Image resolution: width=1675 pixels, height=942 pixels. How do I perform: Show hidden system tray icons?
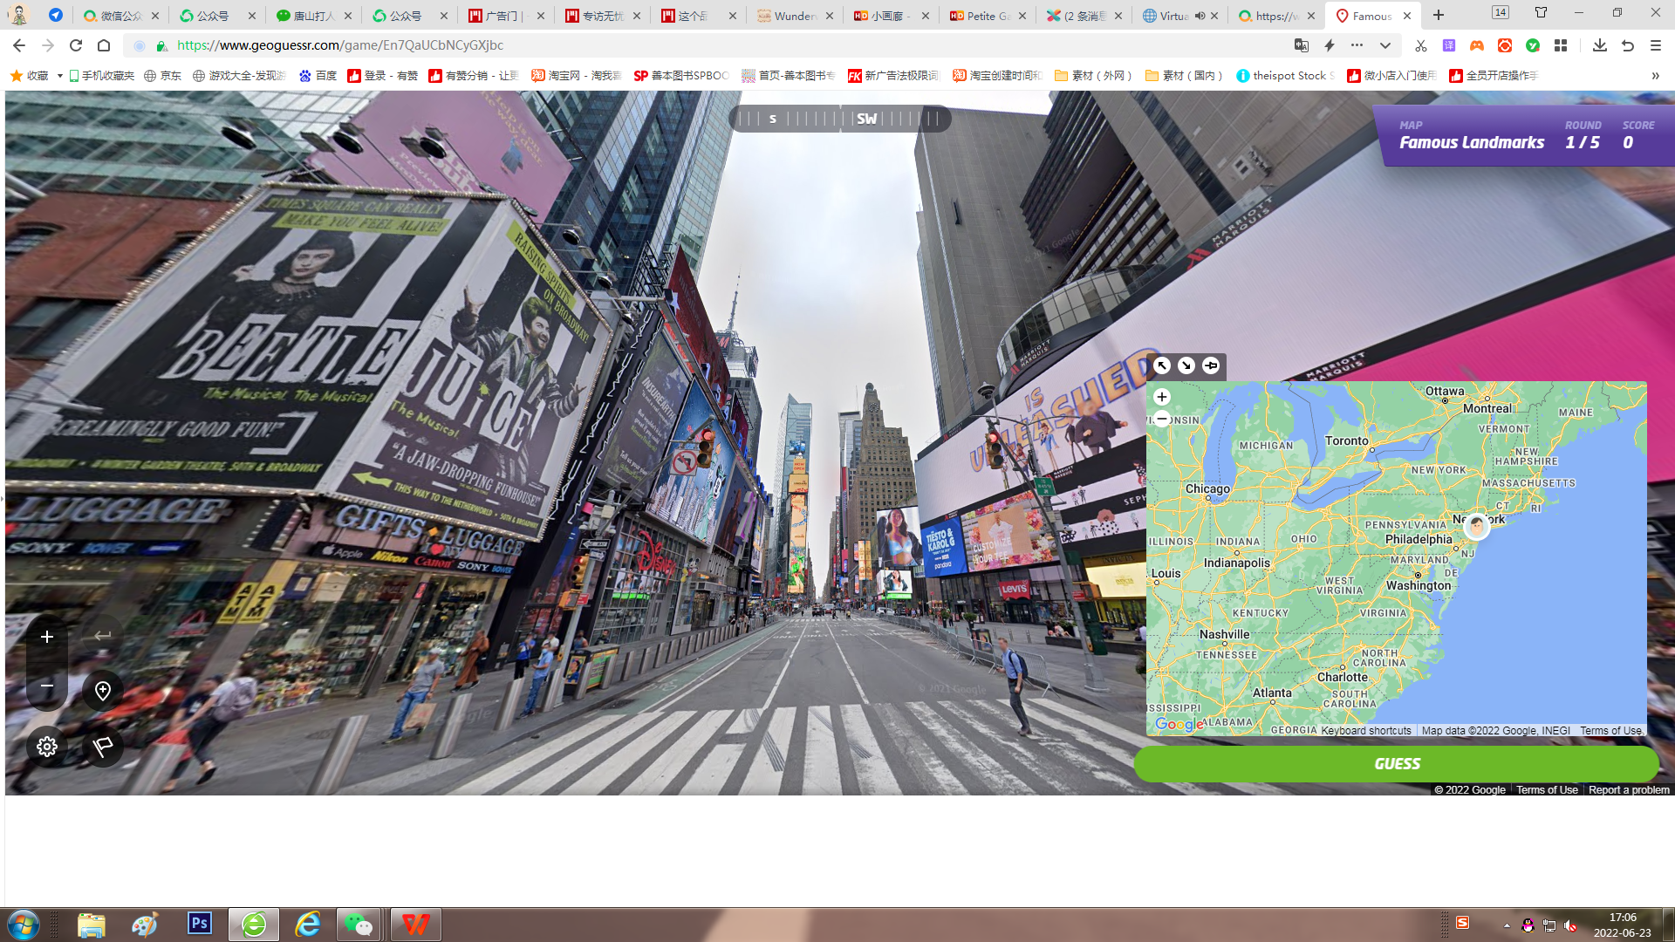coord(1507,925)
